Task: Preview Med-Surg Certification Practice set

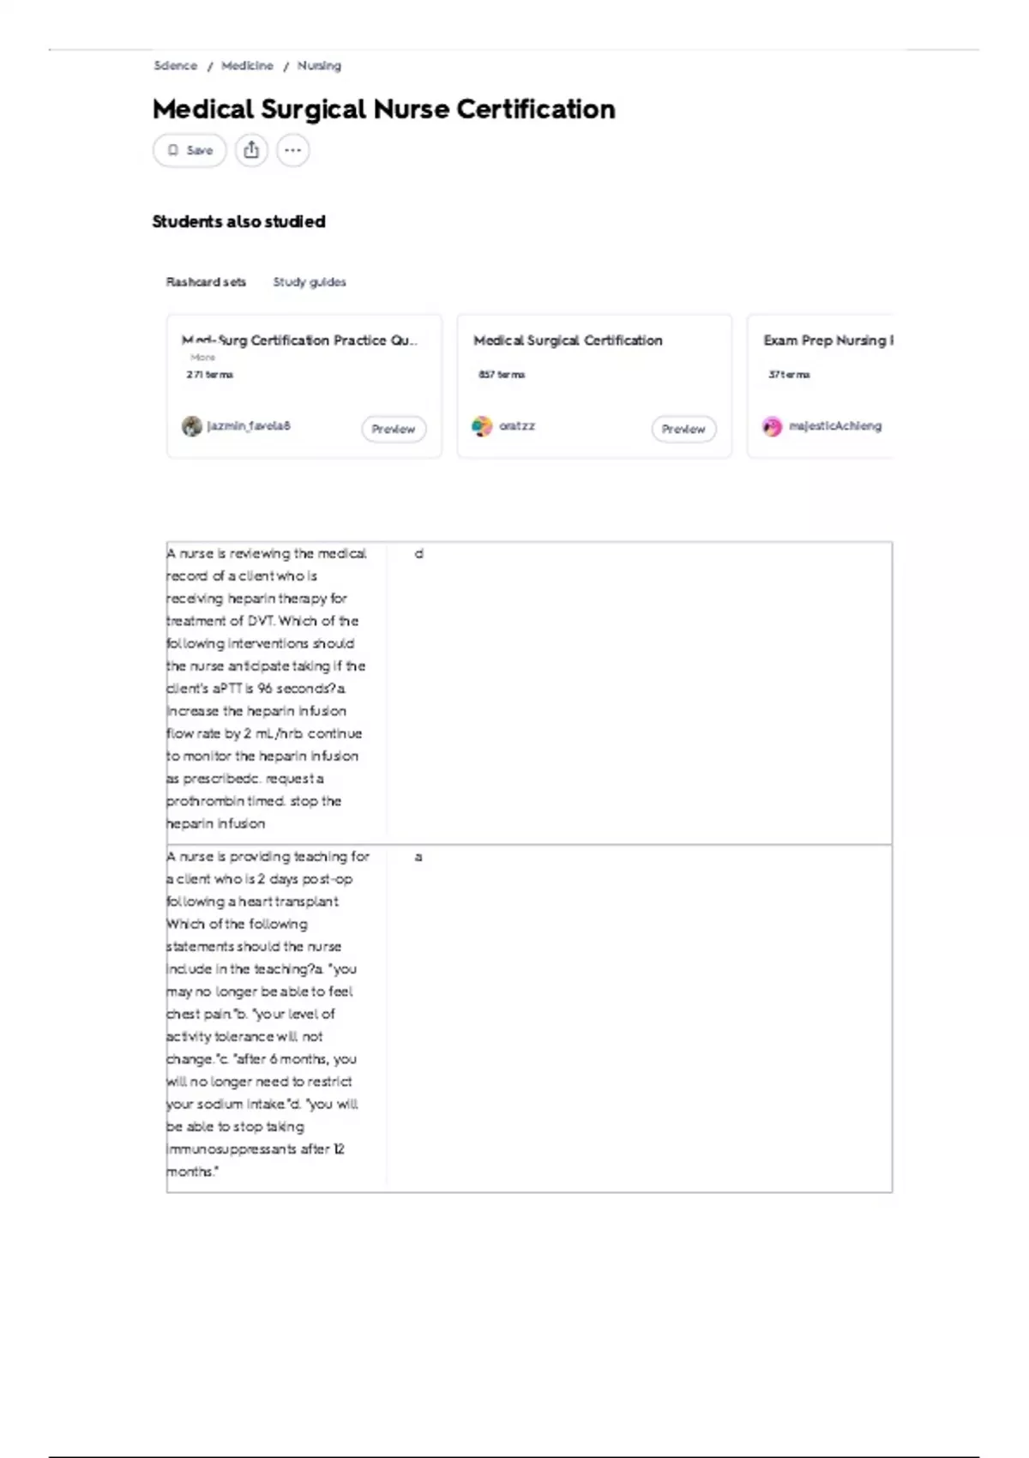Action: 394,429
